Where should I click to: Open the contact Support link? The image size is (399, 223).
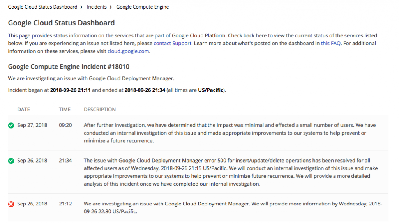172,43
